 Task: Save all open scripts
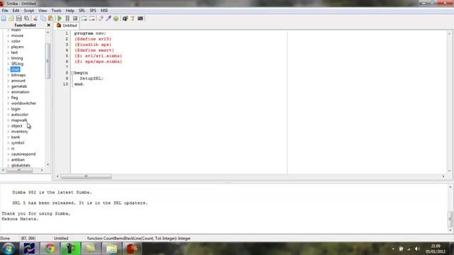tap(27, 18)
